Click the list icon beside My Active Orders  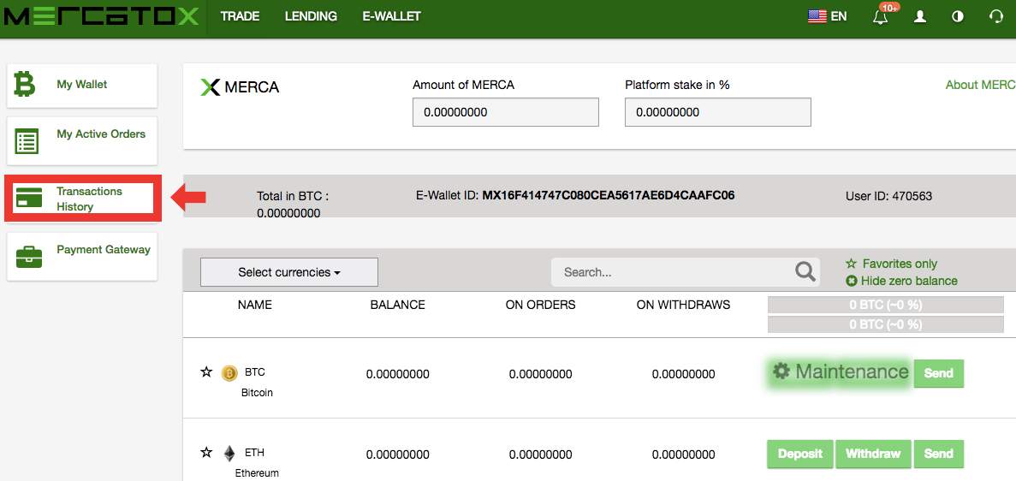[27, 140]
